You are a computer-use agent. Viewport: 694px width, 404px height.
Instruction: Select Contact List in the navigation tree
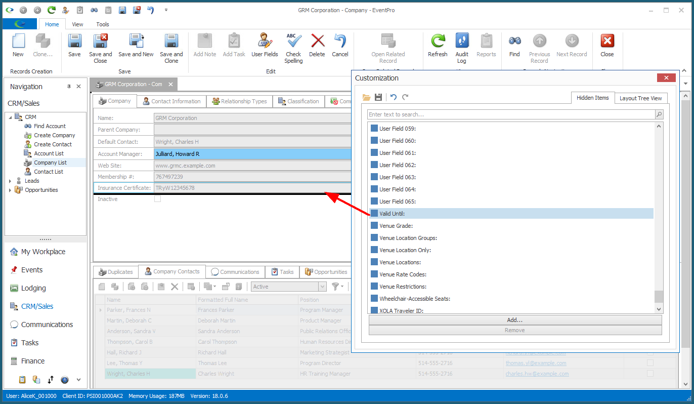coord(49,172)
